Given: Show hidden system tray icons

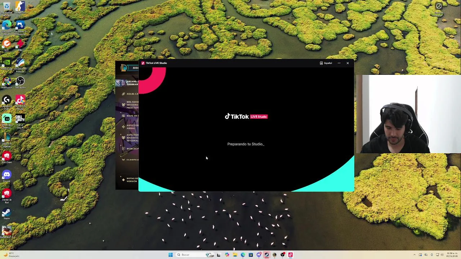Looking at the screenshot, I should tap(415, 255).
